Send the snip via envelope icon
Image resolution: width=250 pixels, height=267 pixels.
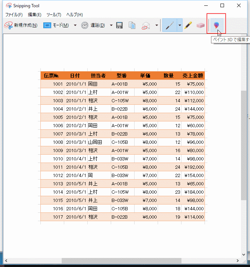coord(146,26)
